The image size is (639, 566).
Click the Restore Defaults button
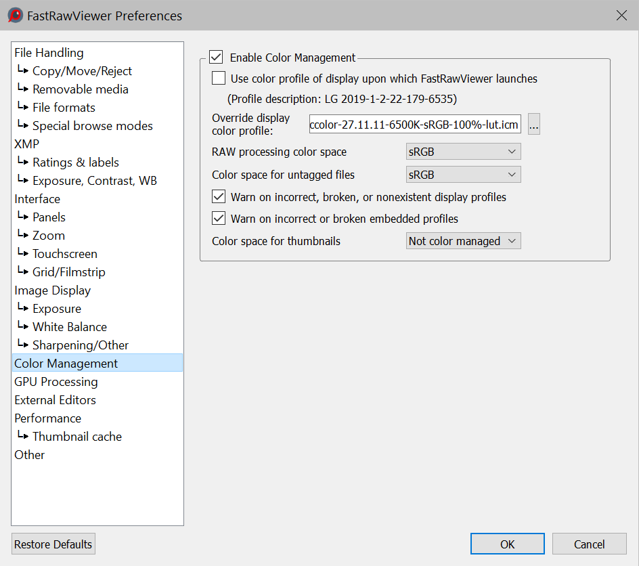click(x=53, y=544)
